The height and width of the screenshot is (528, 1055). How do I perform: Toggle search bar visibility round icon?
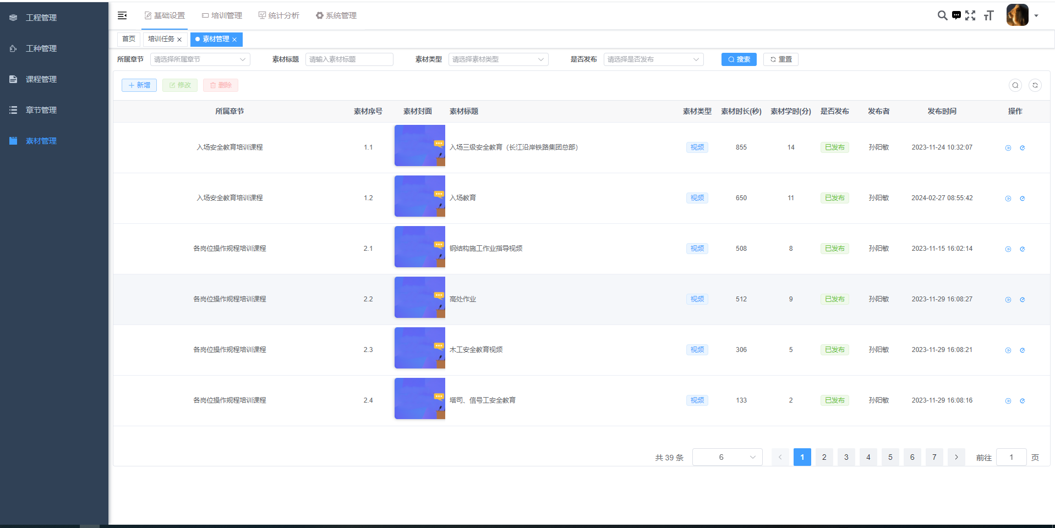coord(1015,85)
